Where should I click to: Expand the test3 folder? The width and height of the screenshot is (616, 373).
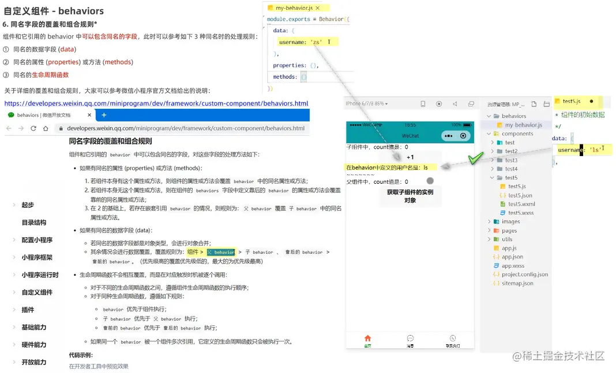click(x=492, y=160)
